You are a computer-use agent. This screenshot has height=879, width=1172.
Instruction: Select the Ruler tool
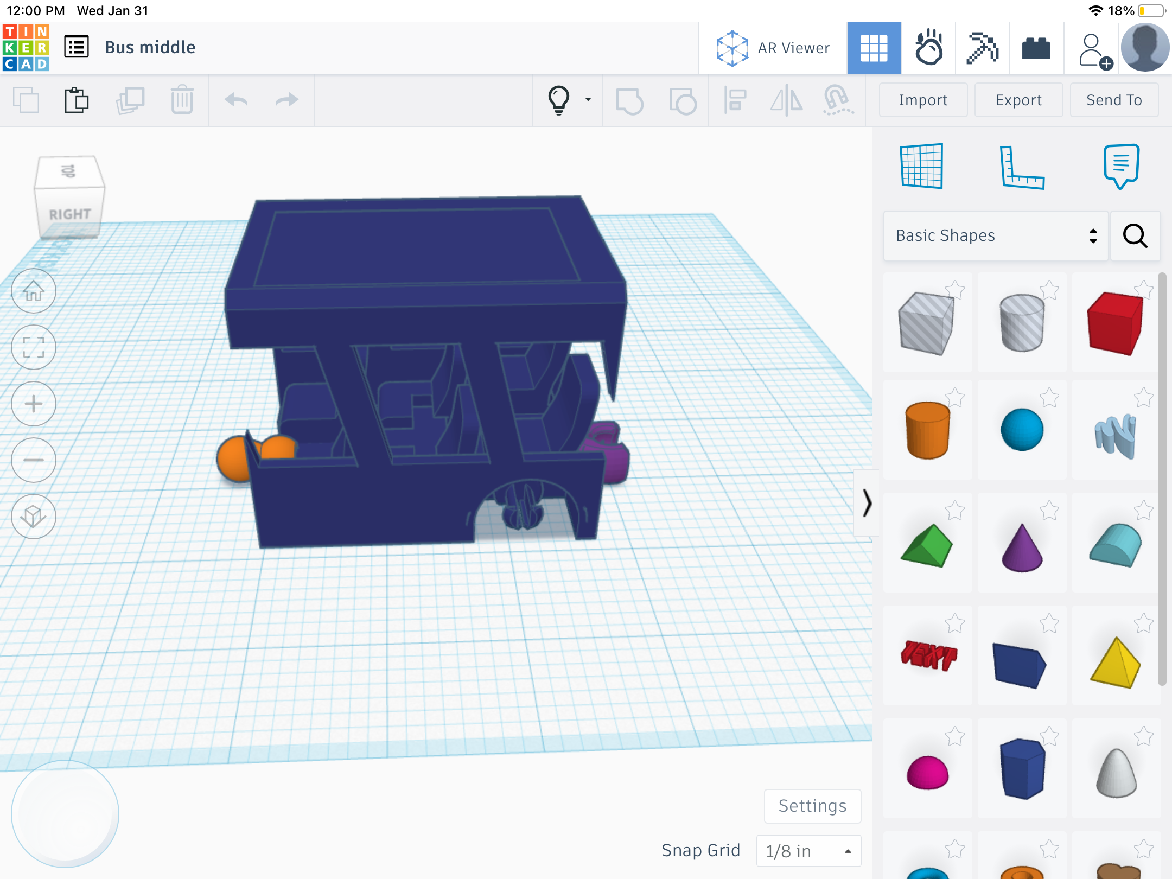pyautogui.click(x=1021, y=167)
